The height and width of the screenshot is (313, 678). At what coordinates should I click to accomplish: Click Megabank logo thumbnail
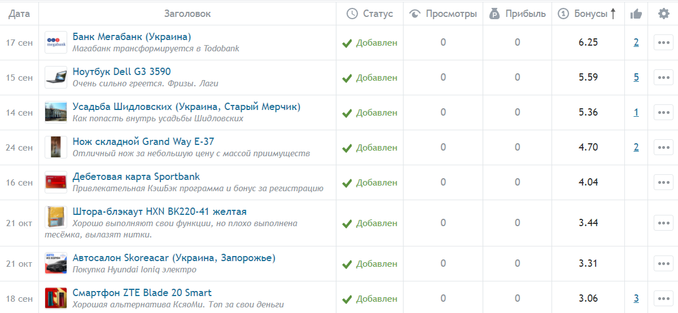pyautogui.click(x=56, y=43)
